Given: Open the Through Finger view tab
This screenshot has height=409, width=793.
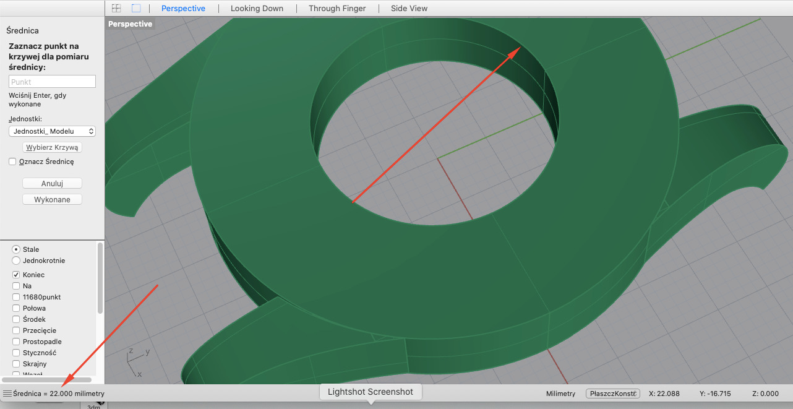Looking at the screenshot, I should point(337,8).
